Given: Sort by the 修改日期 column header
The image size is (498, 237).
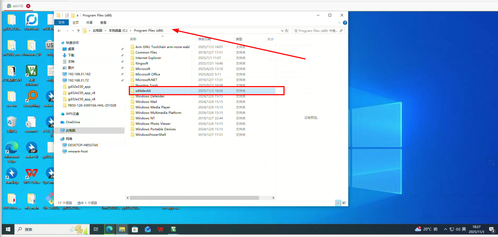Looking at the screenshot, I should click(205, 39).
